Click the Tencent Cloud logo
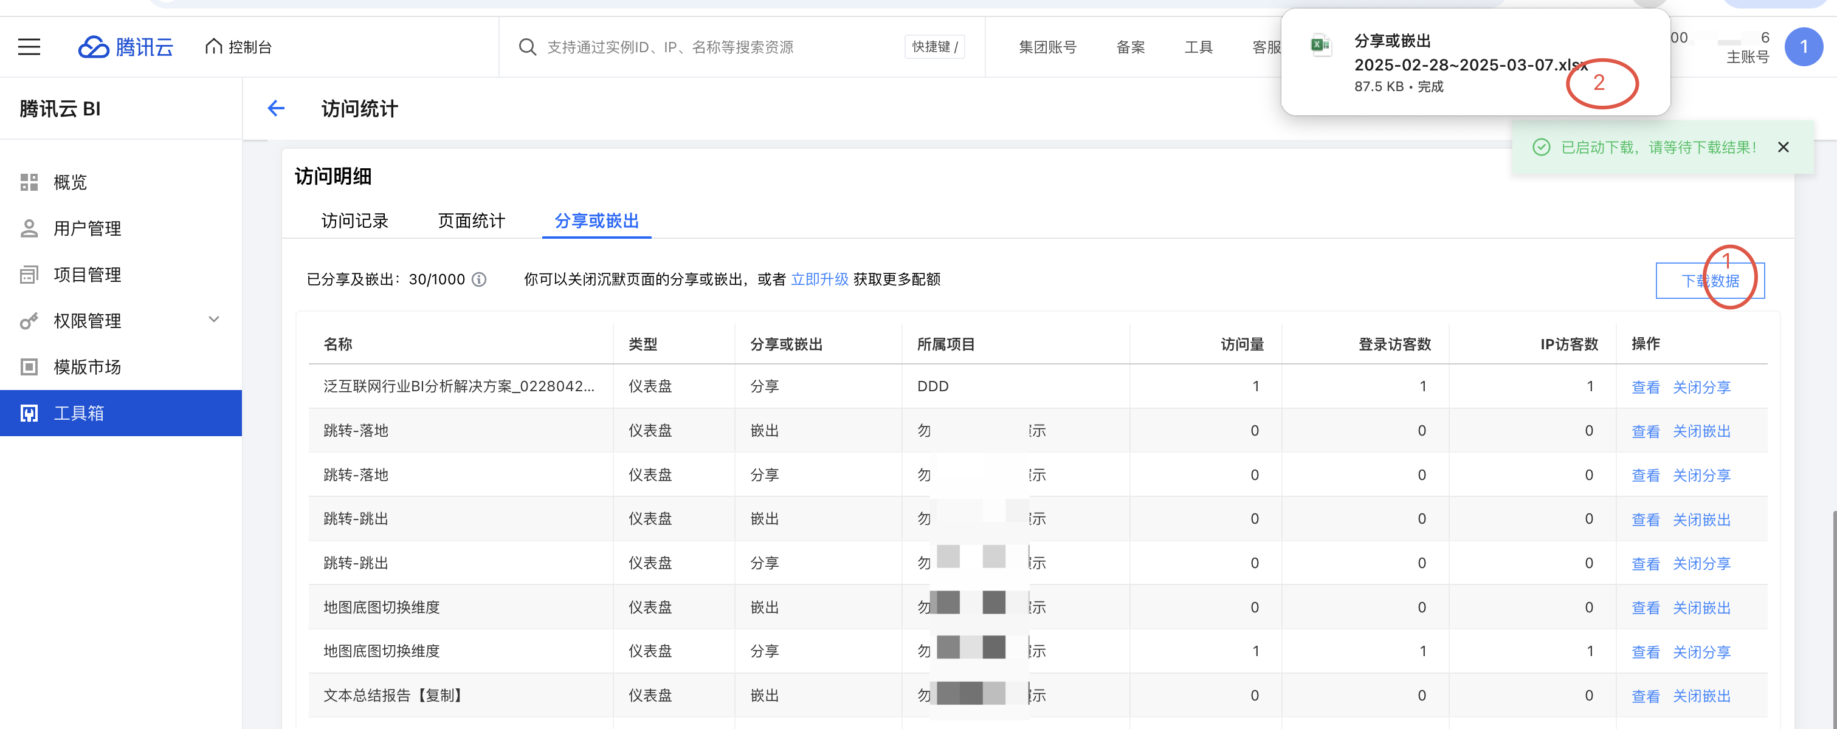 coord(125,47)
